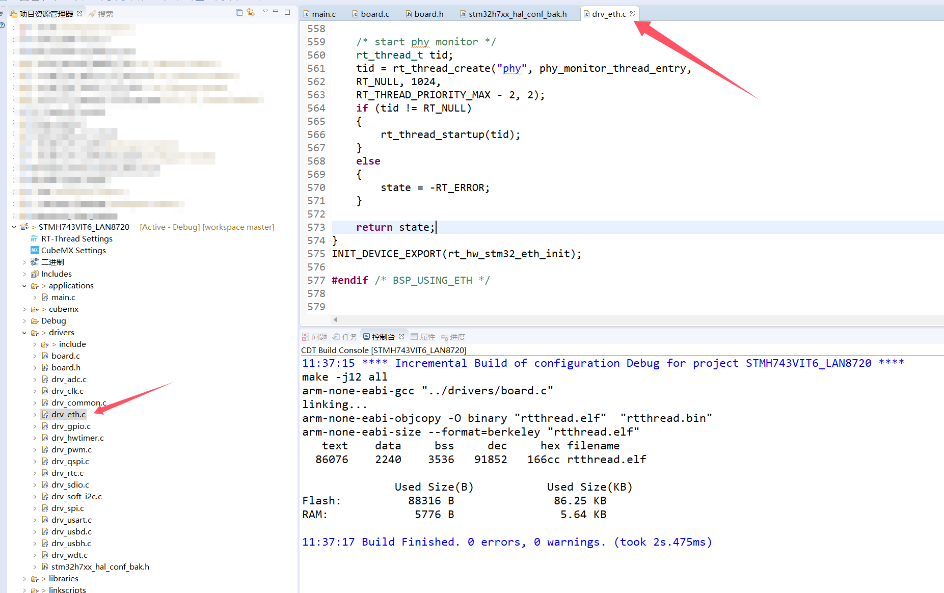Open the 进度 (Progress) view icon

coord(445,336)
